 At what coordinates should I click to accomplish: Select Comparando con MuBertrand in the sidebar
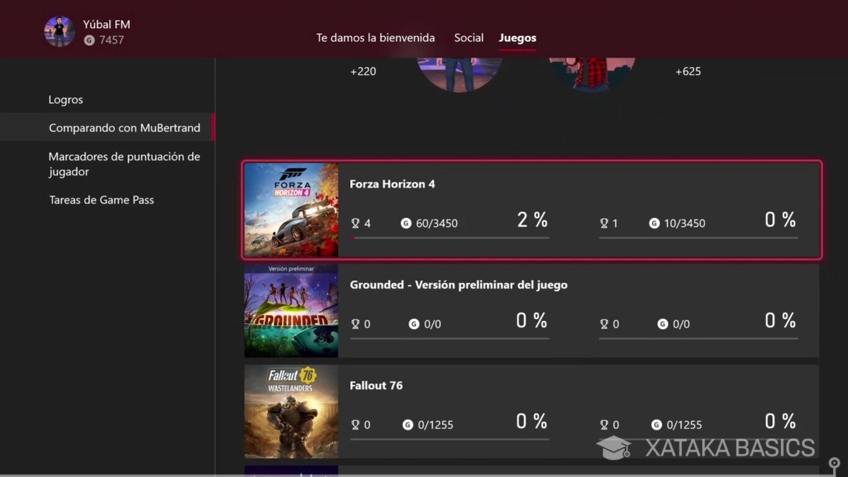pos(124,127)
